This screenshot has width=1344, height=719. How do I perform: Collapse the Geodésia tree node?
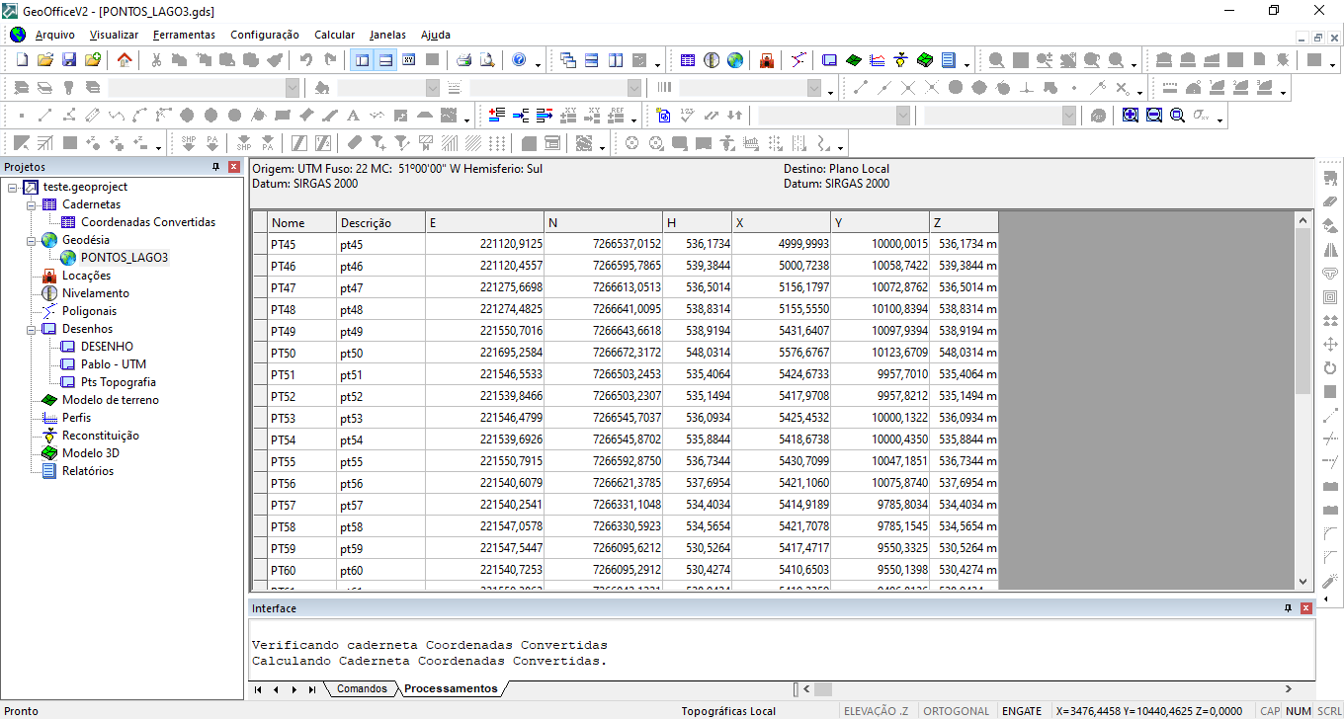[x=32, y=240]
